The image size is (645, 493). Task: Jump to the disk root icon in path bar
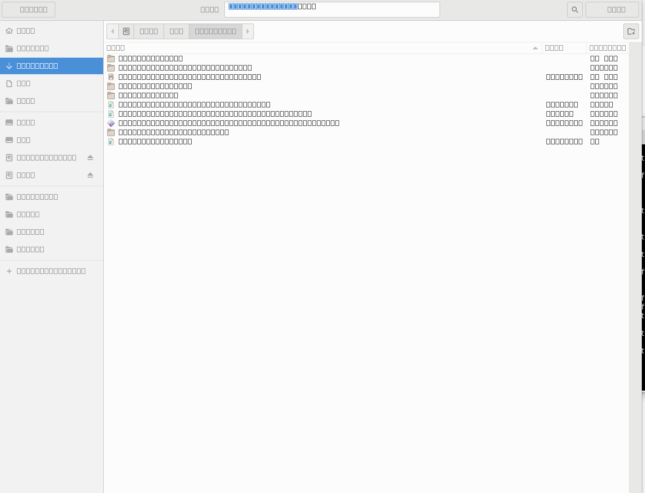(126, 31)
